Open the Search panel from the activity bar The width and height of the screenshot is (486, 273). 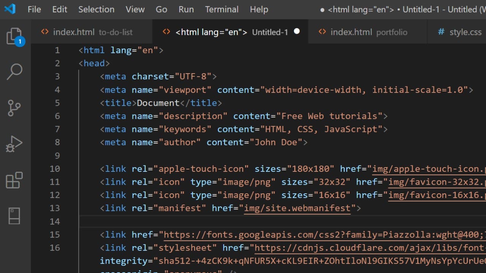tap(14, 72)
